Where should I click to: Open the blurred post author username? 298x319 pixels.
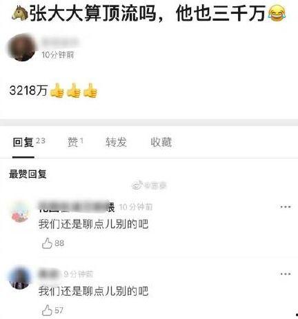pos(59,42)
